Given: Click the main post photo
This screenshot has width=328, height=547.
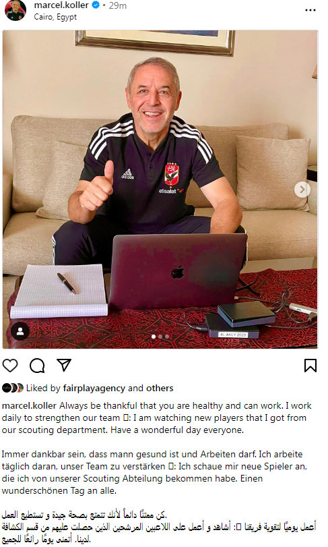Looking at the screenshot, I should 160,190.
